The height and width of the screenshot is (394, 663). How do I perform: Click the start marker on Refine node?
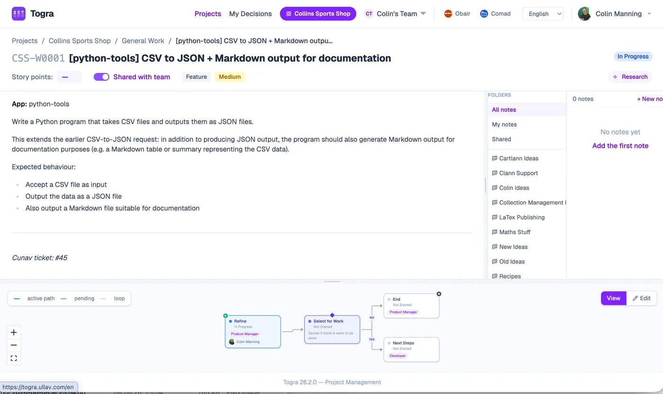[225, 315]
